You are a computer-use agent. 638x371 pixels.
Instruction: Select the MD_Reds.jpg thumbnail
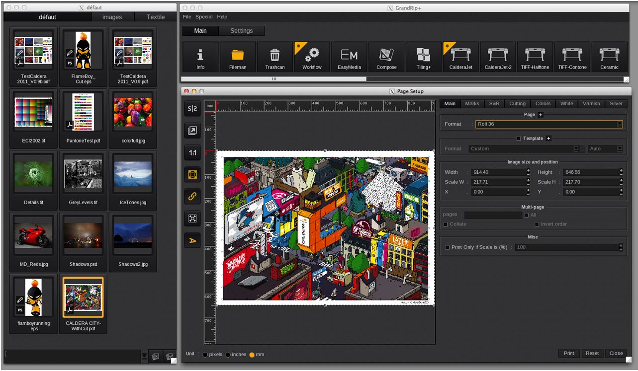point(33,236)
